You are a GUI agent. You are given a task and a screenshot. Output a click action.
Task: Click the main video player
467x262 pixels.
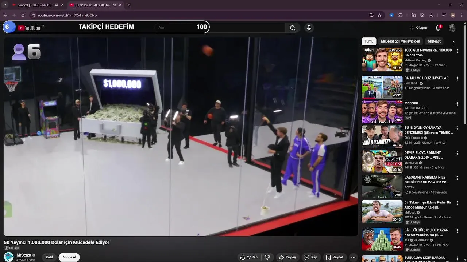pyautogui.click(x=181, y=137)
